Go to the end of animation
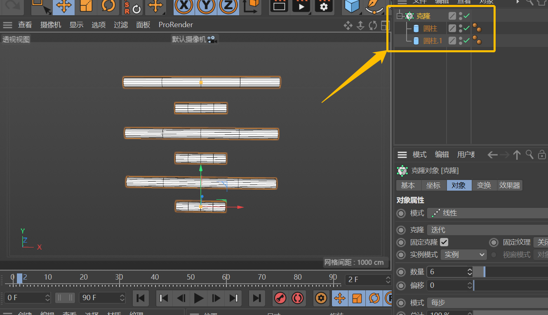Image resolution: width=548 pixels, height=315 pixels. (257, 298)
